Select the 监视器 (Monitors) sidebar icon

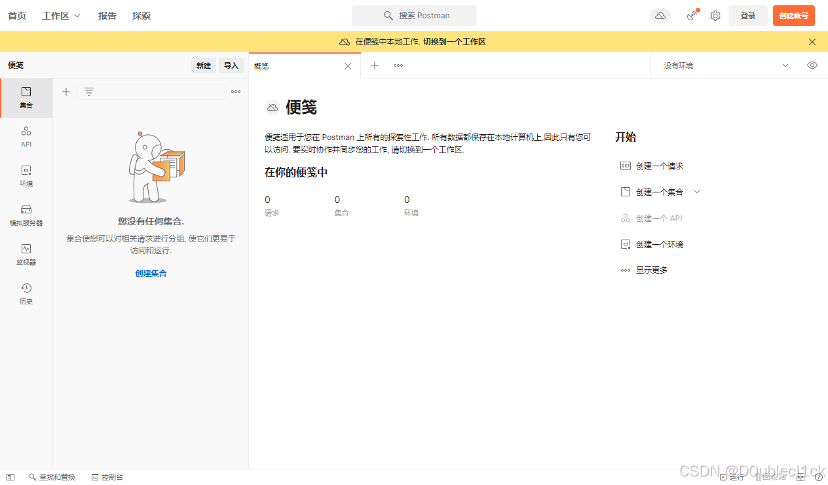[26, 255]
